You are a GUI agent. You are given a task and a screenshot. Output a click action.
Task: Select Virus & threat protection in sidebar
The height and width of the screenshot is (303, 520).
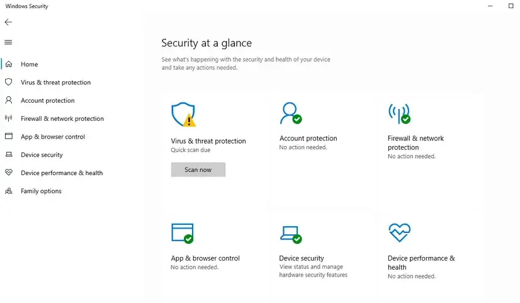point(55,83)
